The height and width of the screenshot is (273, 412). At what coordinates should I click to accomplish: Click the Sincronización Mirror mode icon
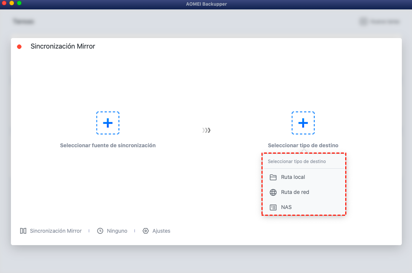pyautogui.click(x=23, y=231)
